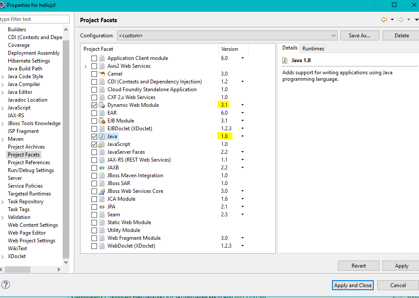The width and height of the screenshot is (419, 298).
Task: Click the Save As... button
Action: [359, 36]
